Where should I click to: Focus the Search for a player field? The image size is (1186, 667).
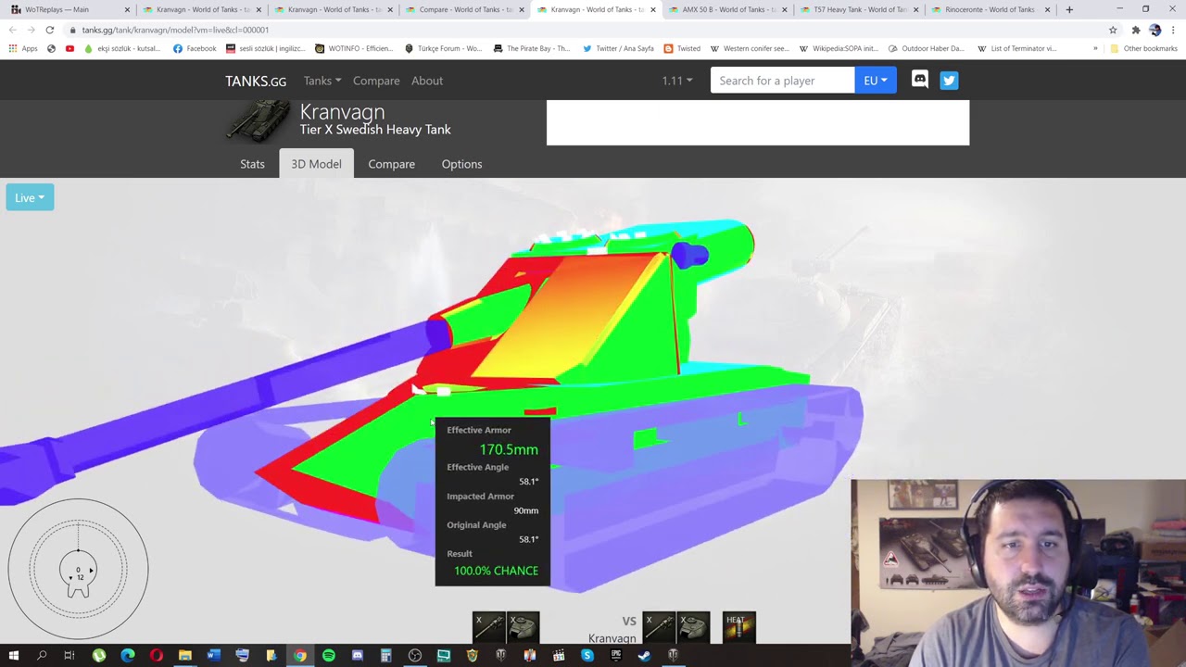point(782,81)
